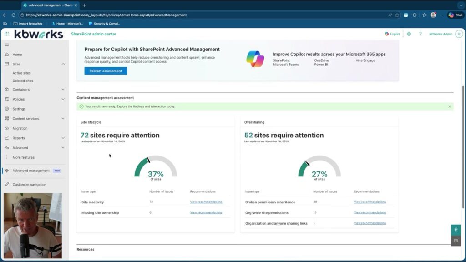The width and height of the screenshot is (466, 262).
Task: Expand the Advanced chevron
Action: [x=63, y=148]
